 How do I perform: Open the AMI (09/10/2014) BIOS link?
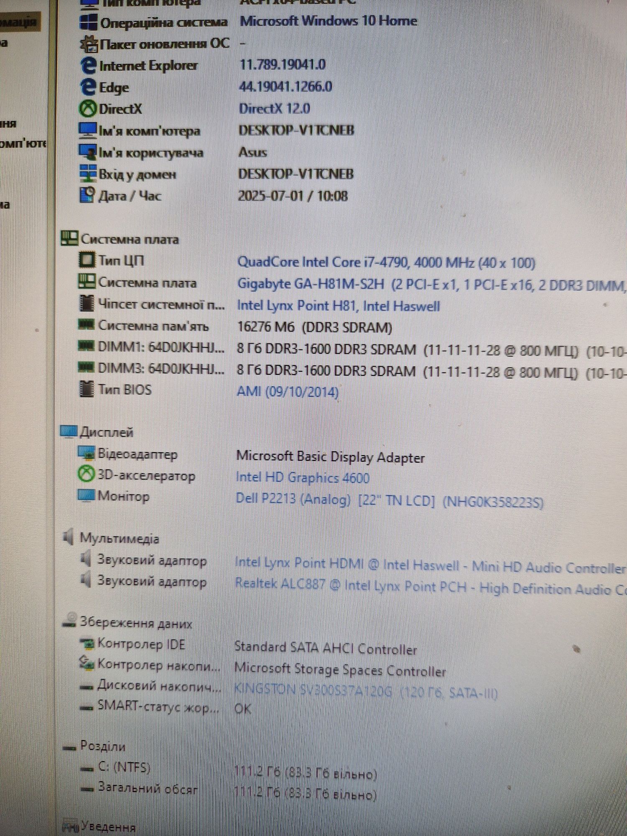pyautogui.click(x=288, y=392)
